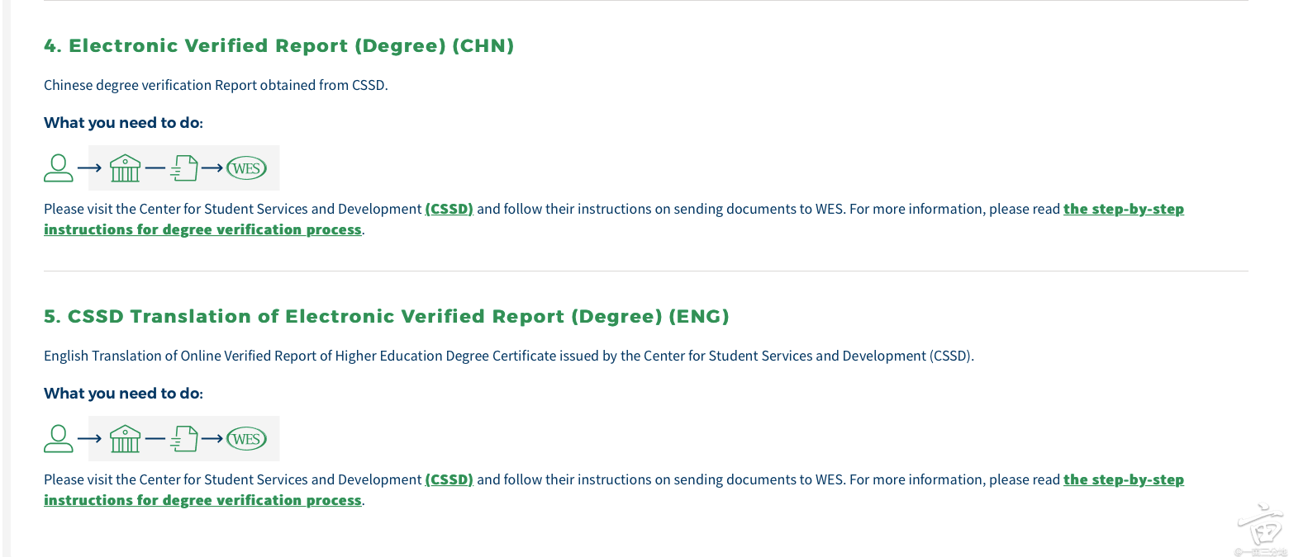Open step-by-step instructions link in section 4
The image size is (1289, 557).
click(x=1123, y=209)
